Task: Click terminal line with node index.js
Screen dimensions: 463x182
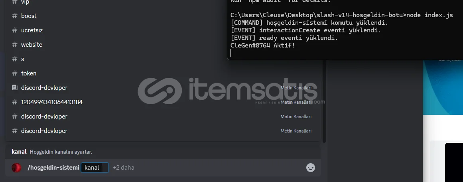Action: click(342, 15)
